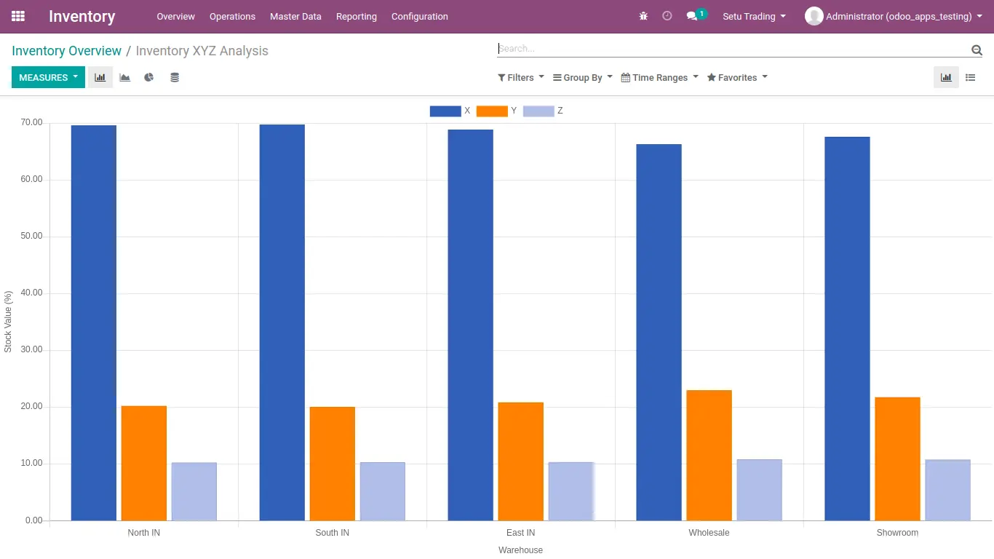
Task: Expand the Group By dropdown
Action: click(583, 77)
